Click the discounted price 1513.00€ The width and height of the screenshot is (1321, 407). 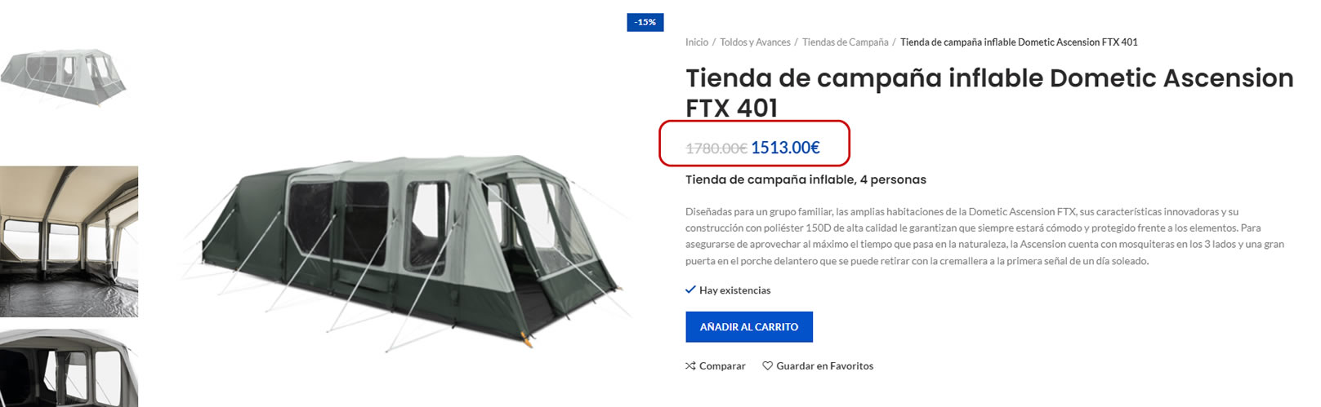point(785,148)
